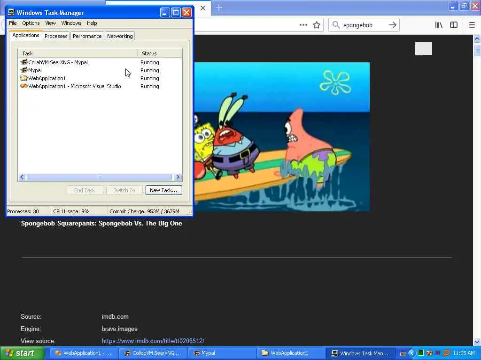
Task: Open the browser Library icon
Action: click(439, 25)
